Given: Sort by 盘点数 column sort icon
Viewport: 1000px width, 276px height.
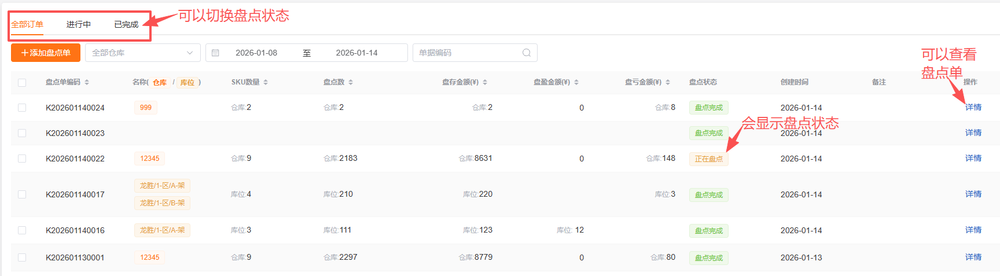Looking at the screenshot, I should pyautogui.click(x=351, y=82).
